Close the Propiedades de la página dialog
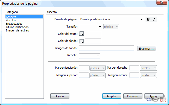The width and height of the screenshot is (169, 105). 161,3
